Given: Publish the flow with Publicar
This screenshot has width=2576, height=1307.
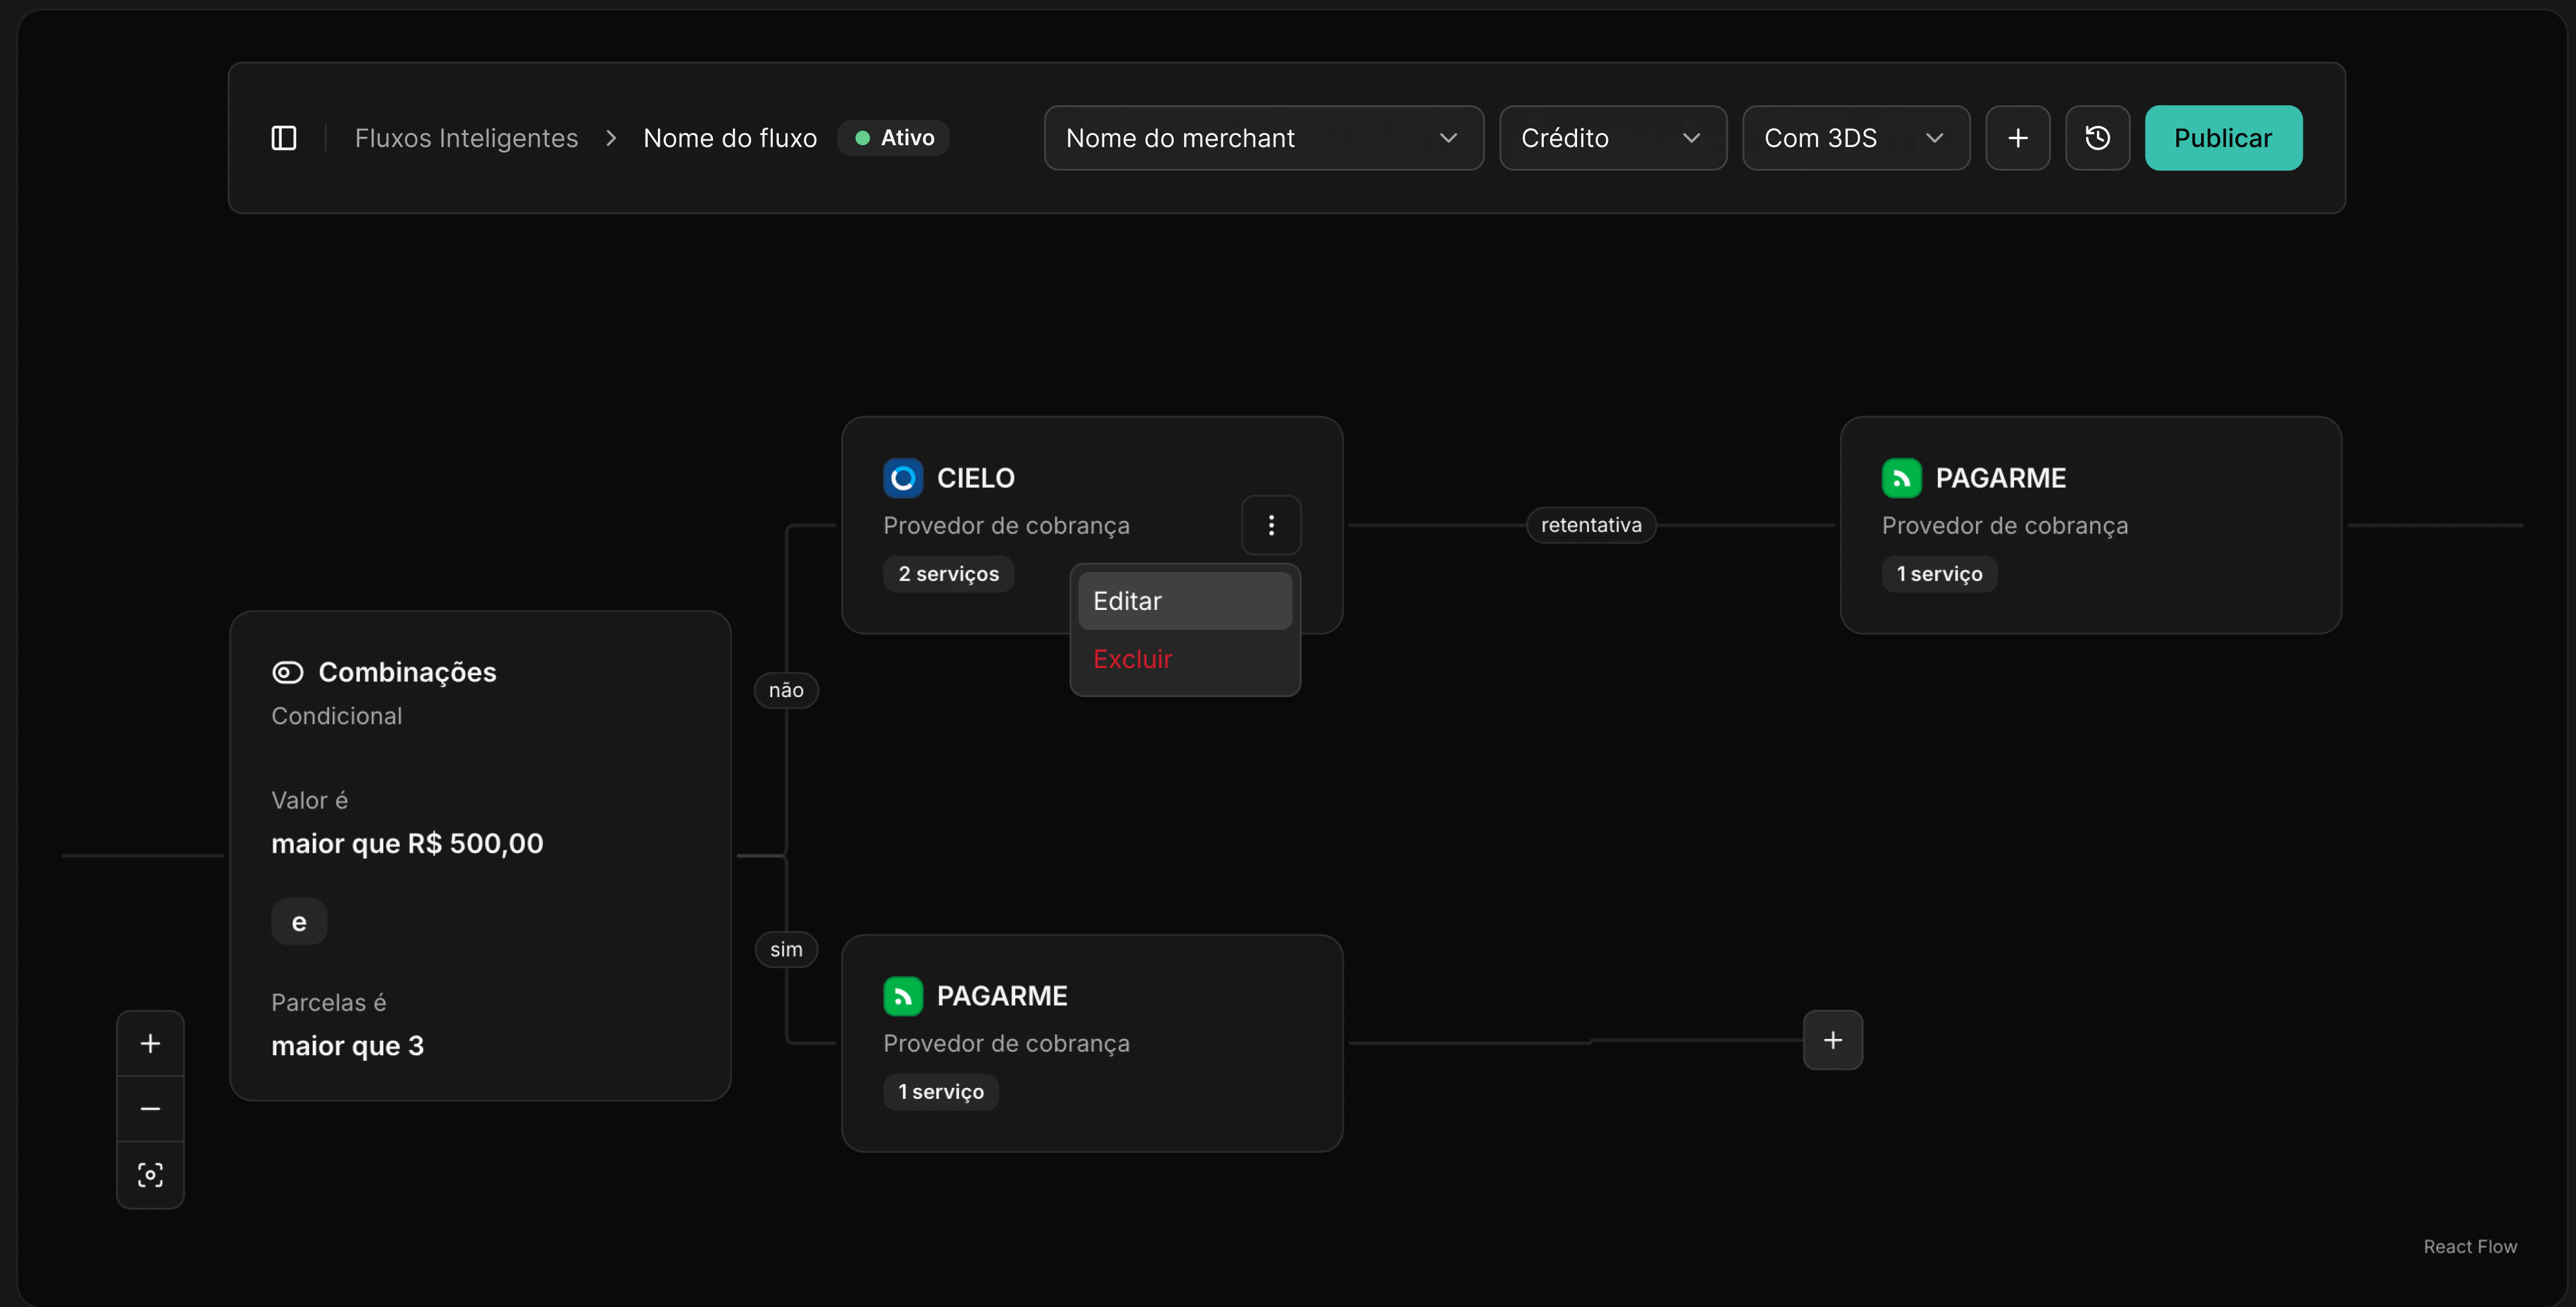Looking at the screenshot, I should point(2223,138).
